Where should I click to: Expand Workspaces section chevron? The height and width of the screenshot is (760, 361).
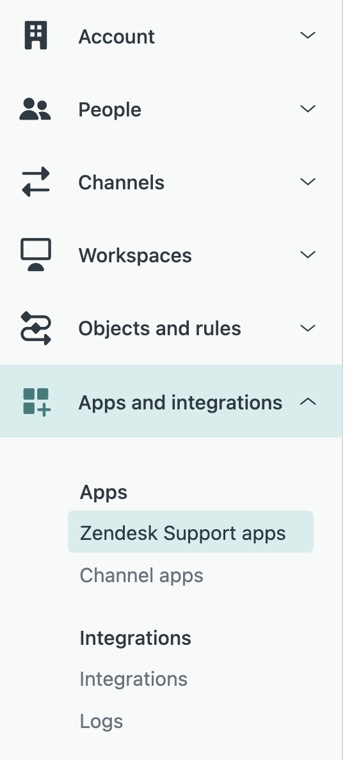click(x=308, y=255)
